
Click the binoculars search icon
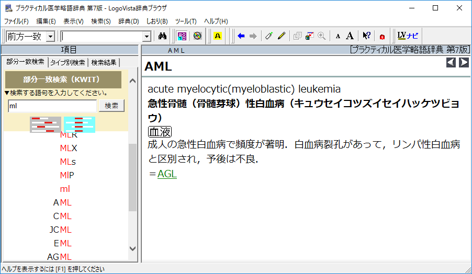[162, 36]
